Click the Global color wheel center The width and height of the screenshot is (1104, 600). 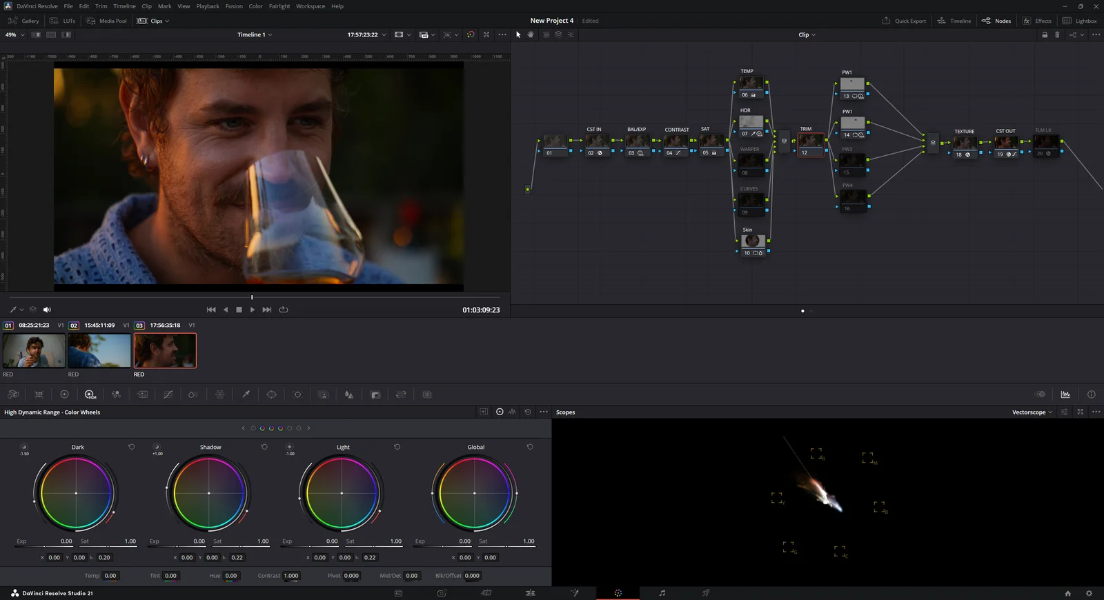tap(474, 493)
